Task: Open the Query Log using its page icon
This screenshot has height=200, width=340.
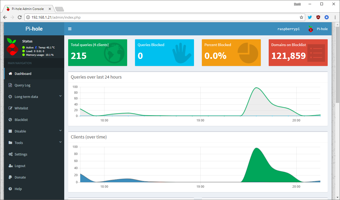Action: point(10,85)
